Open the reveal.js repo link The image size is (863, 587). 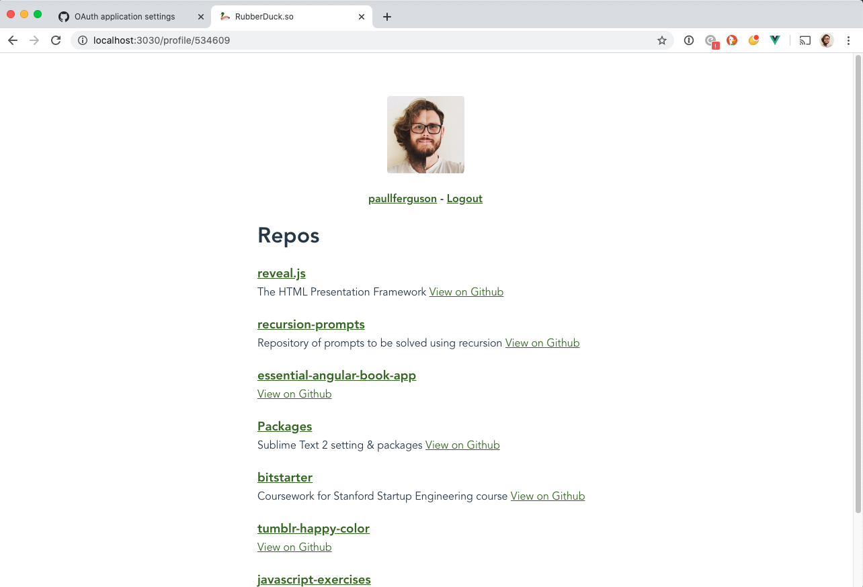282,273
